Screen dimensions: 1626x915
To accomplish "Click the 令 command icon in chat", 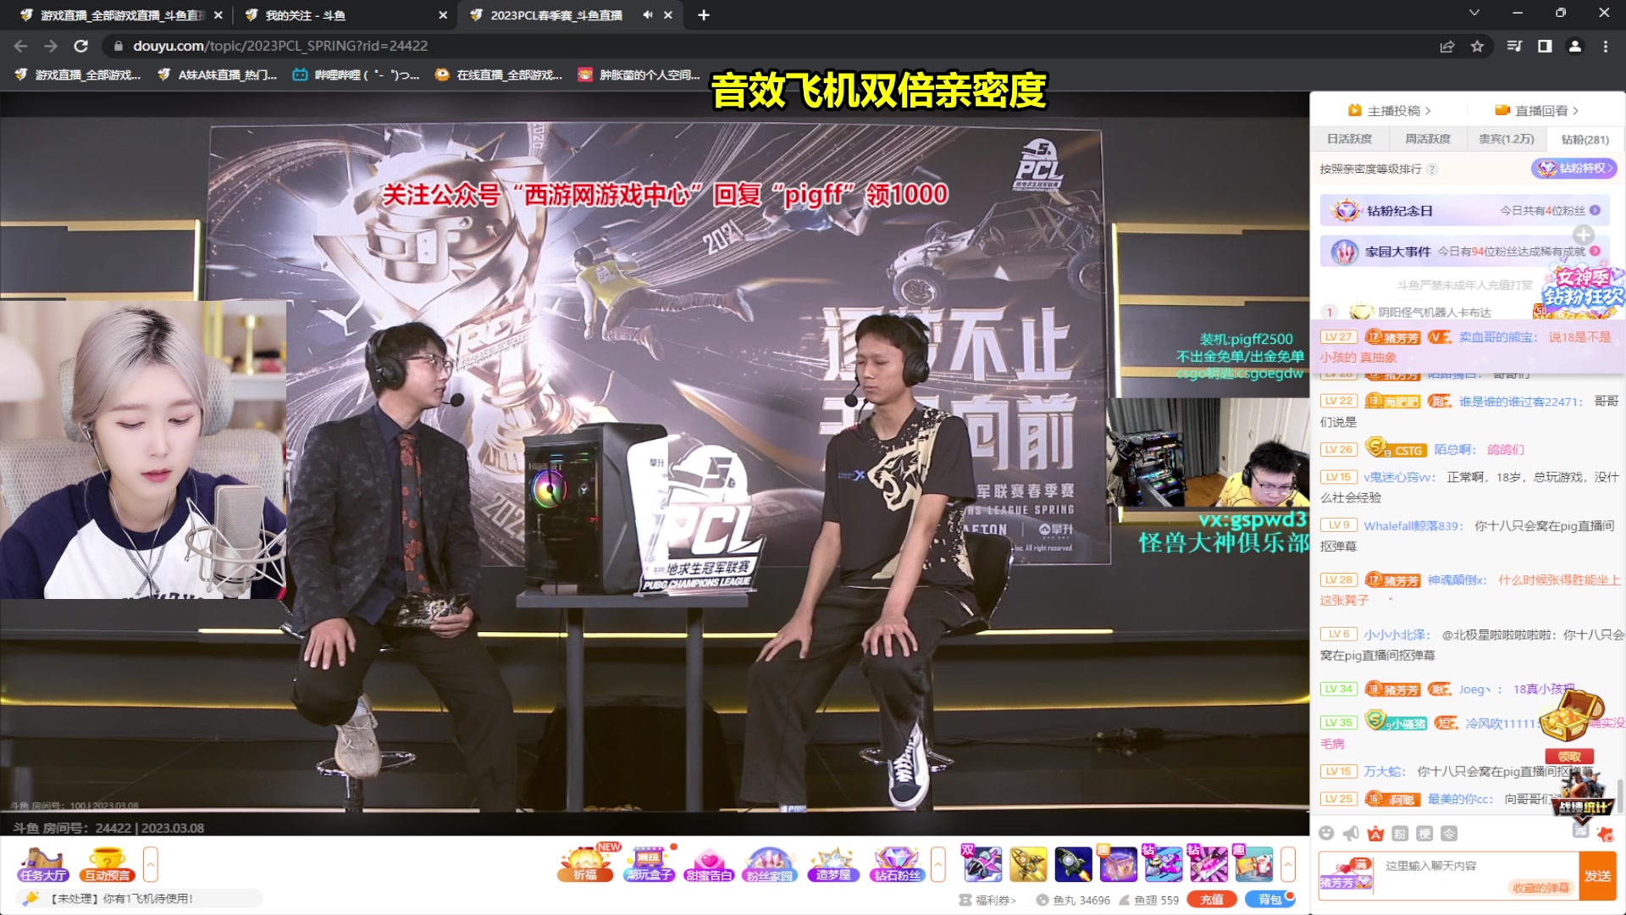I will coord(1449,834).
